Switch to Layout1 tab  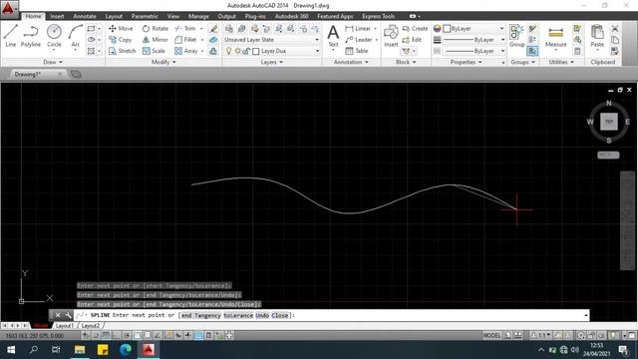pyautogui.click(x=64, y=326)
